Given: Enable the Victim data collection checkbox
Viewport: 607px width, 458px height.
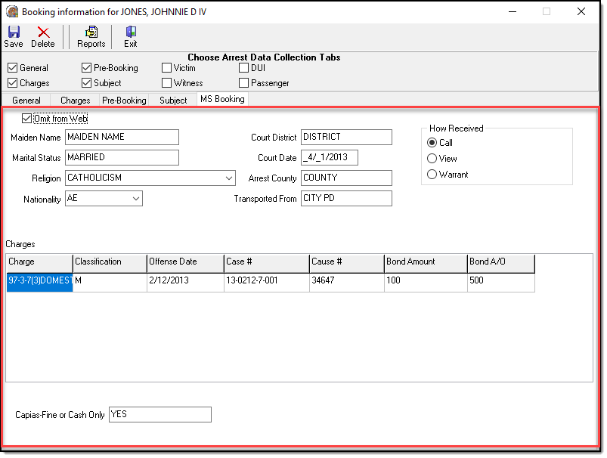Looking at the screenshot, I should 167,68.
